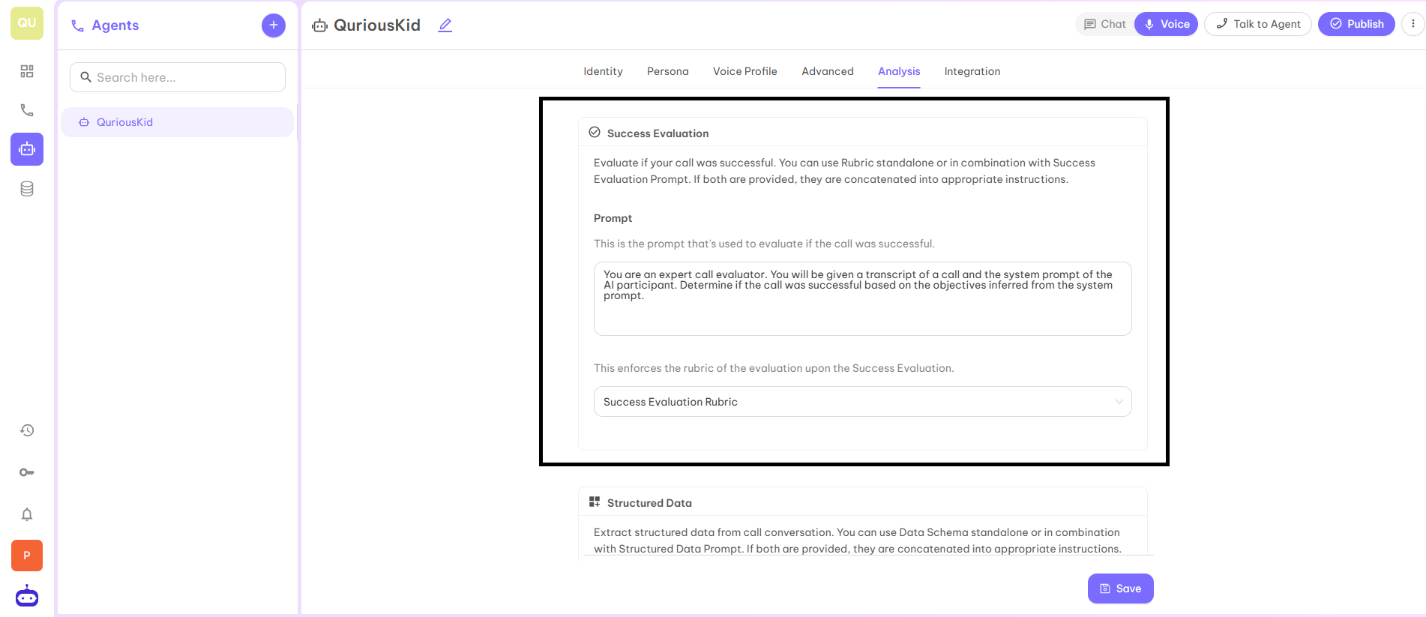Screen dimensions: 1426x617
Task: Focus the Search here input field
Action: point(178,77)
